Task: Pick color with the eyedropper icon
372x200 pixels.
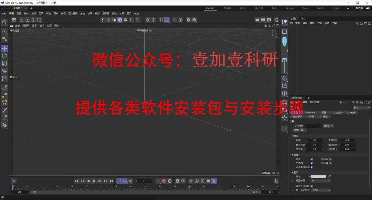Action: tap(329, 176)
